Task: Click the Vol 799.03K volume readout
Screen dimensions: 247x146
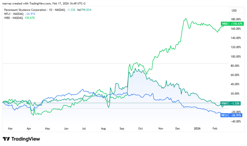Action: click(x=84, y=10)
